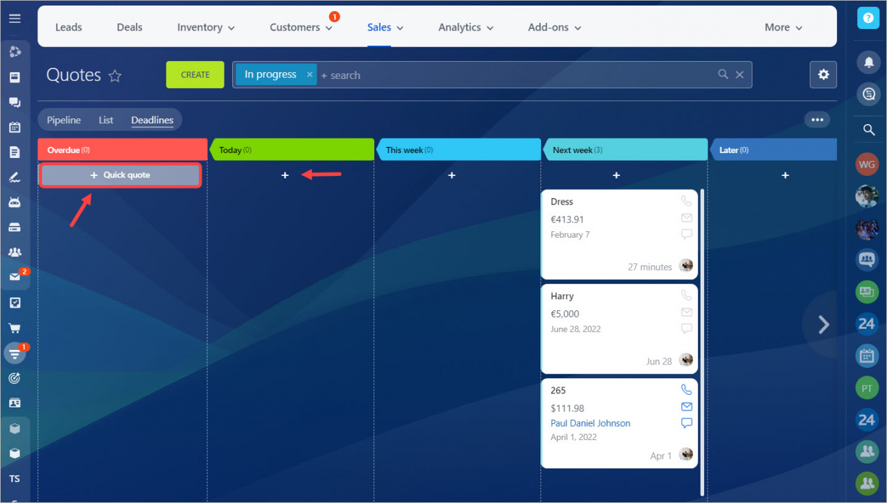Expand the Customers menu

tap(301, 28)
